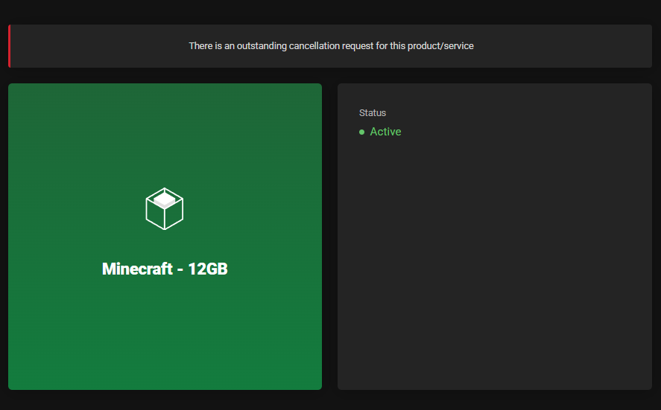Viewport: 661px width, 410px height.
Task: Click the green dot beside Active
Action: [361, 132]
